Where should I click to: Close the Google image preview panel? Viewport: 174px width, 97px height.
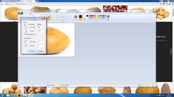click(x=169, y=25)
